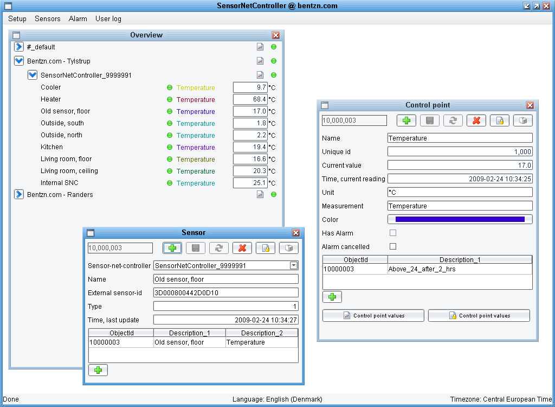Expand the Bentzn.com - Randers node

19,195
